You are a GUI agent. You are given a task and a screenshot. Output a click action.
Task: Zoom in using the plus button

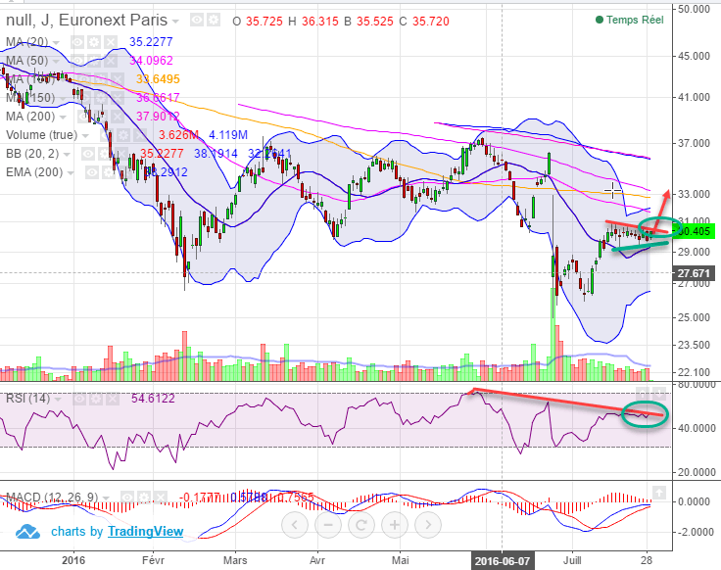pyautogui.click(x=394, y=525)
